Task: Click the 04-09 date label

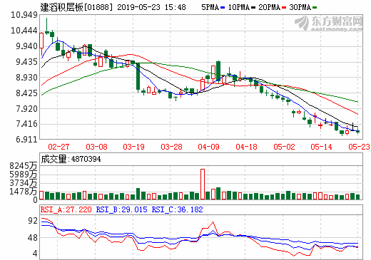Action: (x=208, y=147)
